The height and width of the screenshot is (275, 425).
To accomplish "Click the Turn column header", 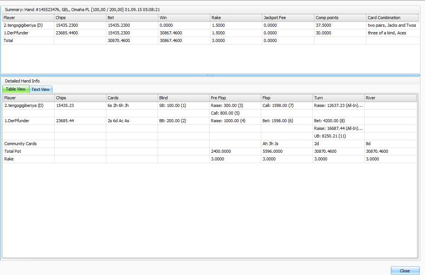I will click(x=339, y=98).
